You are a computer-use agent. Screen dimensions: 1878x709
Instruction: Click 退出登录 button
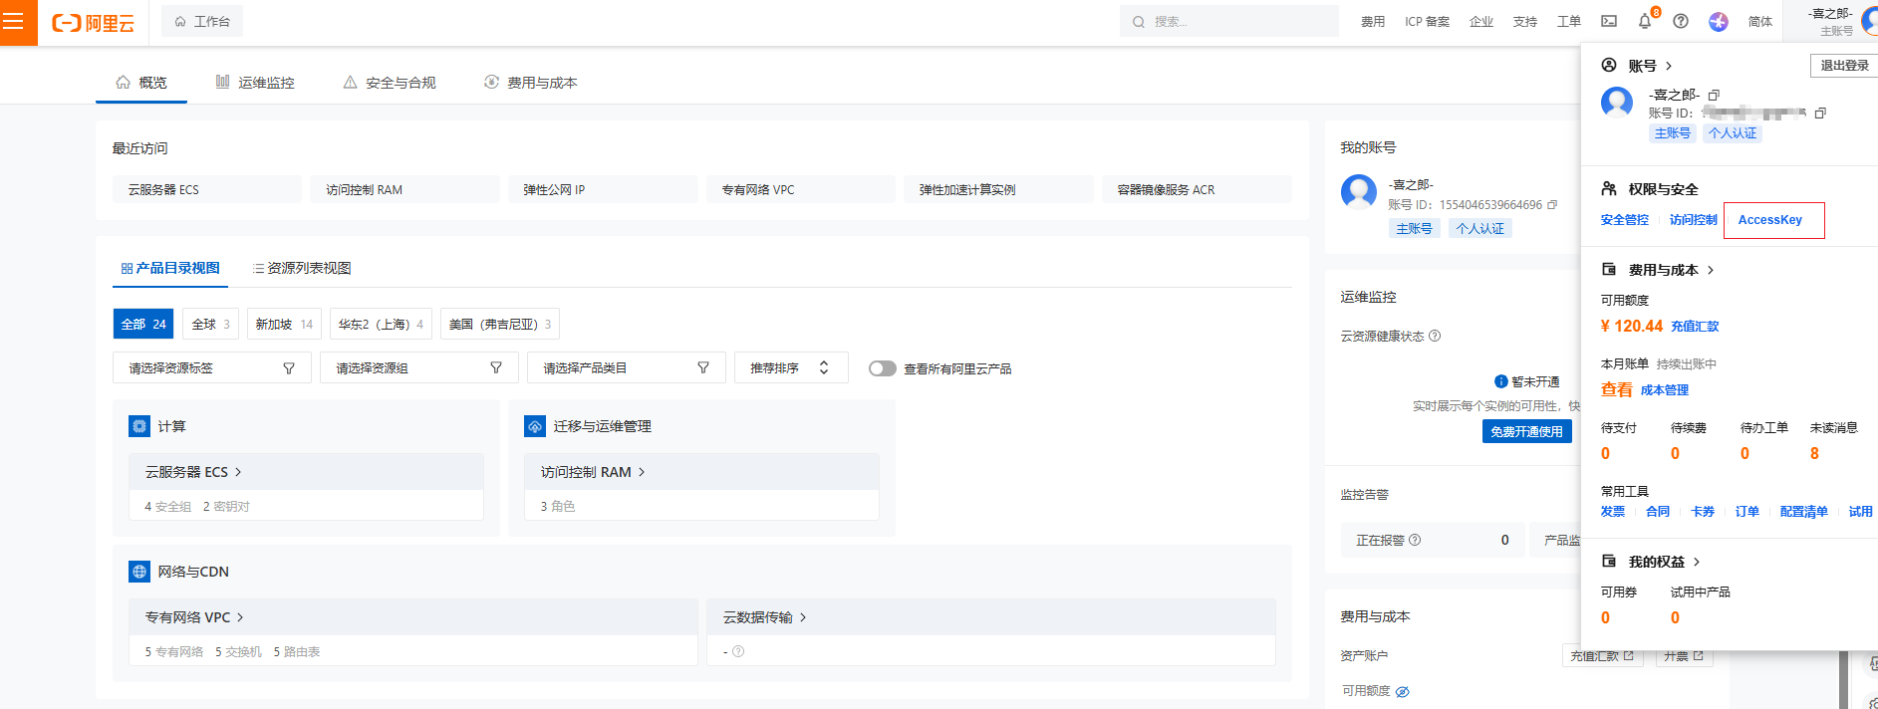(x=1845, y=65)
